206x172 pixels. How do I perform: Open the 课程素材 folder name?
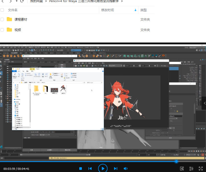(21, 19)
